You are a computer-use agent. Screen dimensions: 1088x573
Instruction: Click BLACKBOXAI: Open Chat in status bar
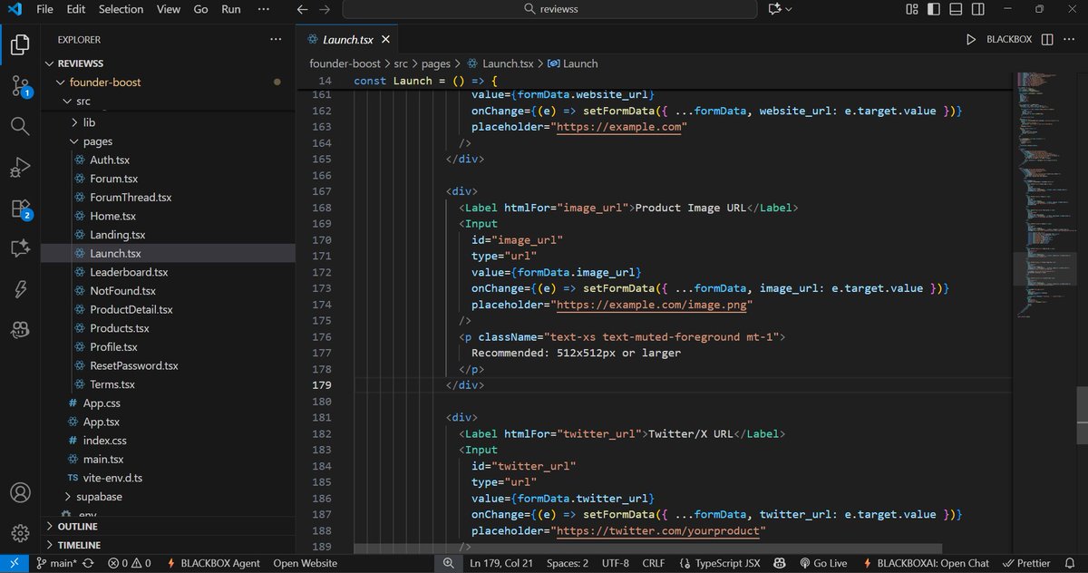click(x=926, y=563)
